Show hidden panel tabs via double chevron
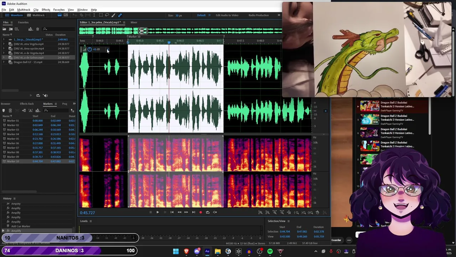 click(x=74, y=104)
